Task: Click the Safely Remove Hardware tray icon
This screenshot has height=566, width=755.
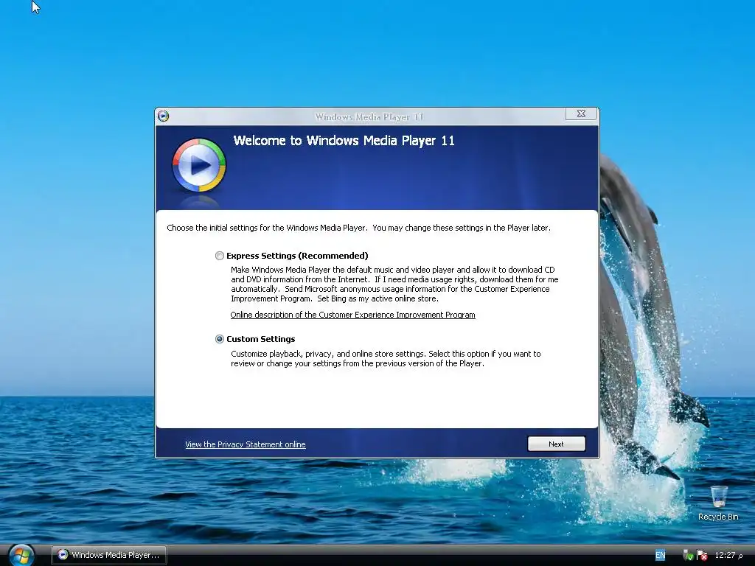Action: 688,555
